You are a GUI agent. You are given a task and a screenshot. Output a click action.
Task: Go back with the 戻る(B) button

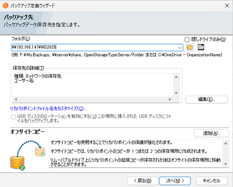tap(143, 181)
